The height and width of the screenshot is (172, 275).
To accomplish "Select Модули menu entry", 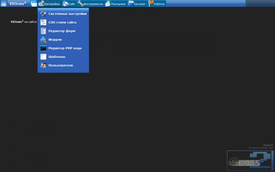I will click(x=63, y=40).
